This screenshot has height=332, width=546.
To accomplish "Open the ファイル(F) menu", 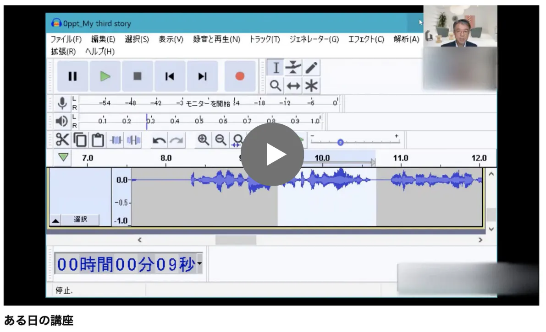I will pos(66,39).
